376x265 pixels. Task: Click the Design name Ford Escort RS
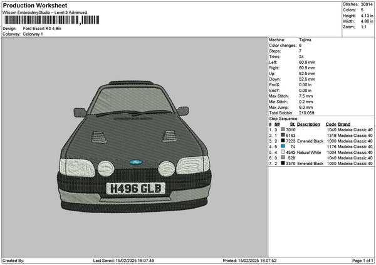coord(41,29)
